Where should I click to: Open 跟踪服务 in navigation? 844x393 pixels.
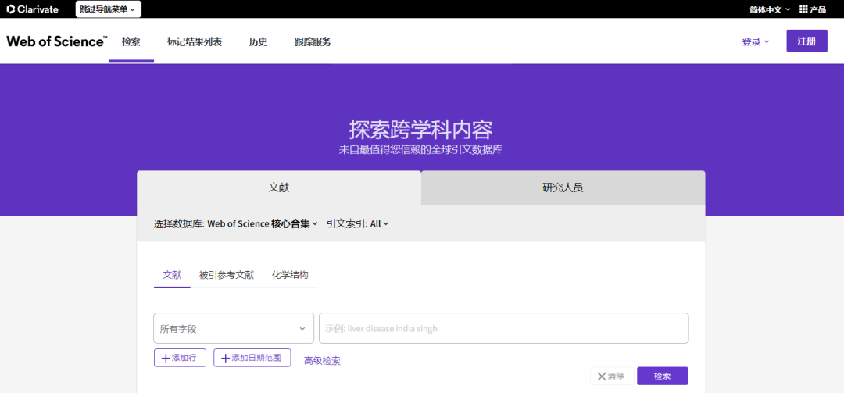(312, 41)
